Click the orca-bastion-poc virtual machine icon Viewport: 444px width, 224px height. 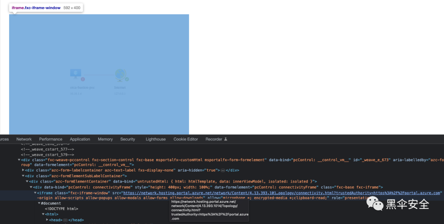click(x=76, y=74)
